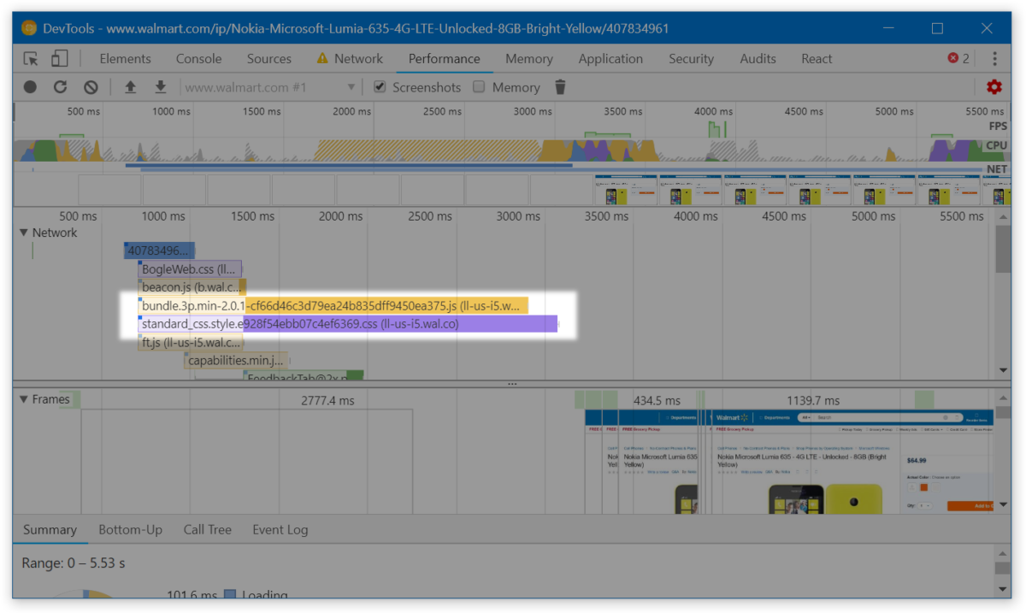
Task: Delete the recording with the trash icon
Action: tap(560, 86)
